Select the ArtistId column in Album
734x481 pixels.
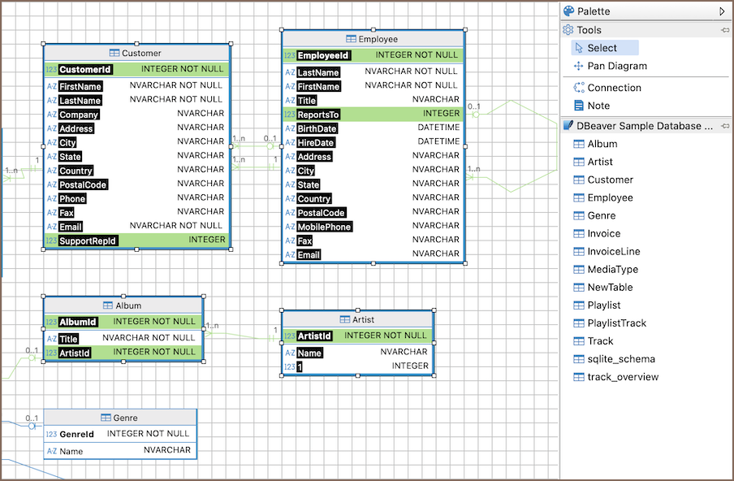74,353
